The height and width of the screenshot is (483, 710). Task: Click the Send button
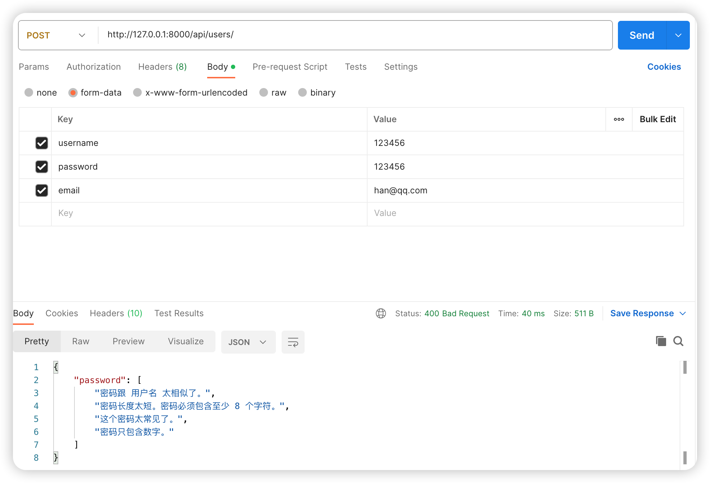tap(642, 35)
